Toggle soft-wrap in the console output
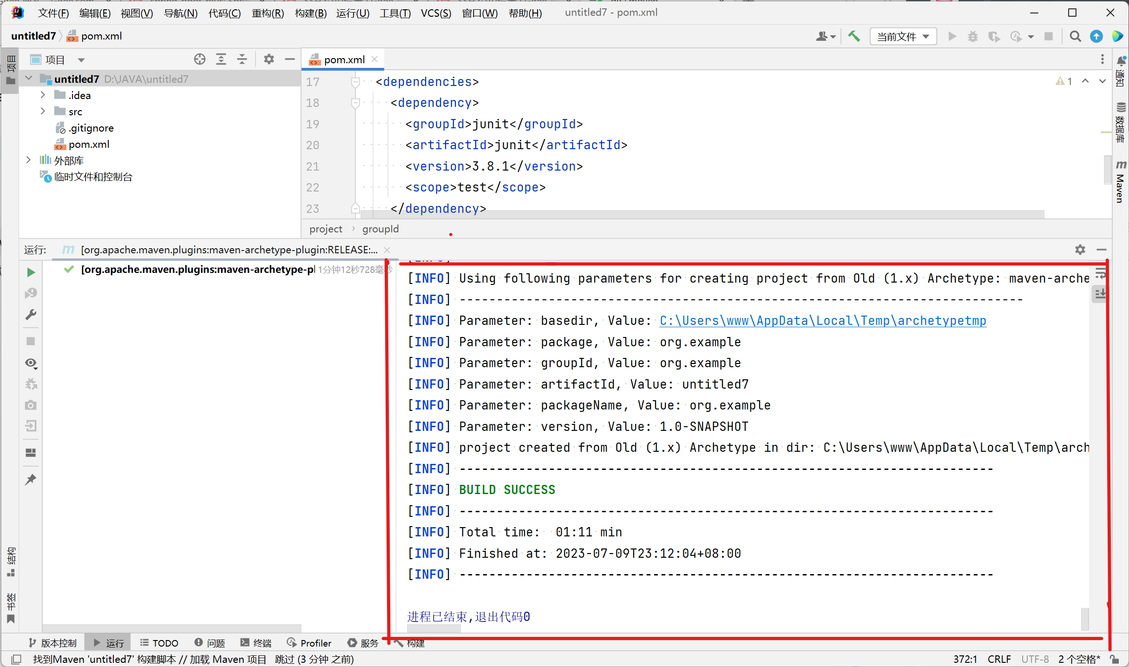 [1100, 274]
